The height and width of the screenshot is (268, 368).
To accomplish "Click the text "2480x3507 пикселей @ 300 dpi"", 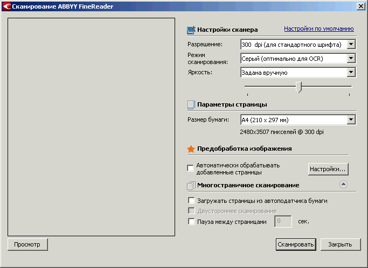I will [282, 132].
